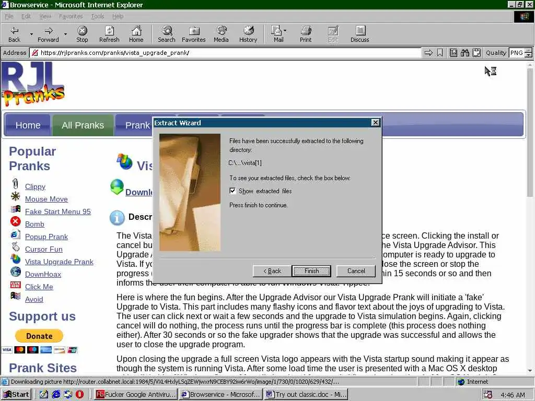The width and height of the screenshot is (535, 401).
Task: Open the Back button history dropdown arrow
Action: 31,34
